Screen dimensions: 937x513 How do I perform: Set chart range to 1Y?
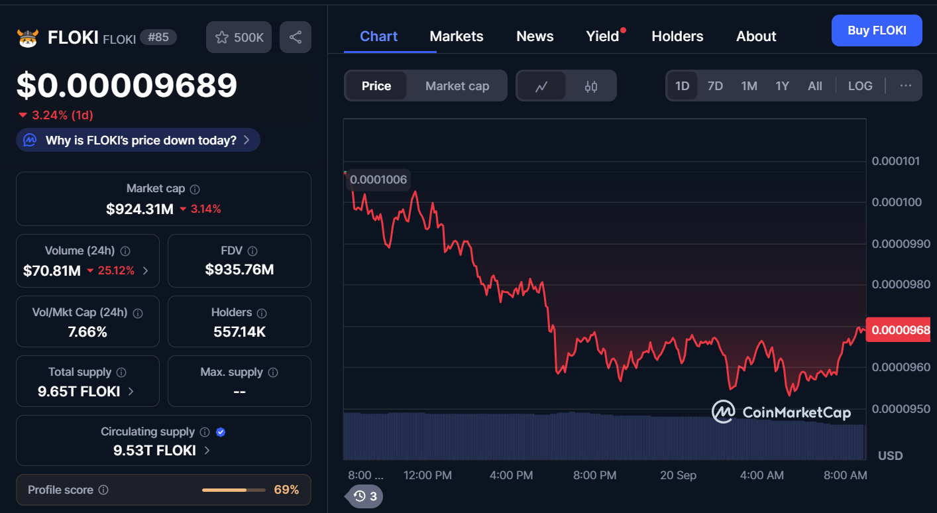point(782,86)
